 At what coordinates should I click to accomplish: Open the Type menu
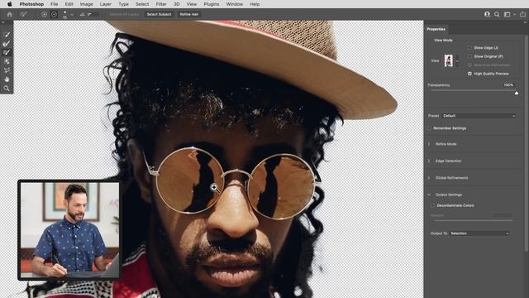pyautogui.click(x=123, y=4)
